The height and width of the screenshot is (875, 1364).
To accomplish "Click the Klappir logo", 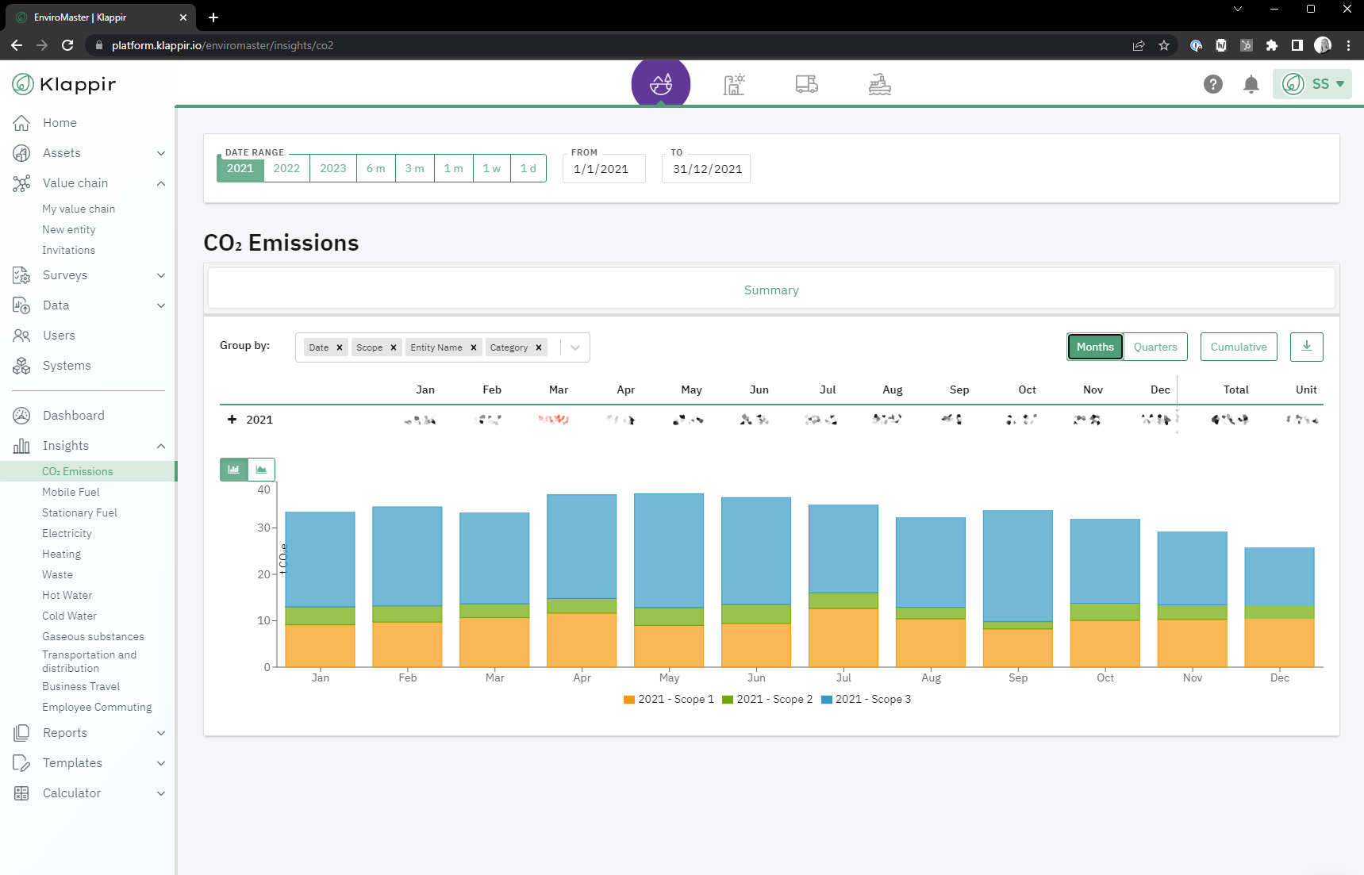I will coord(64,84).
